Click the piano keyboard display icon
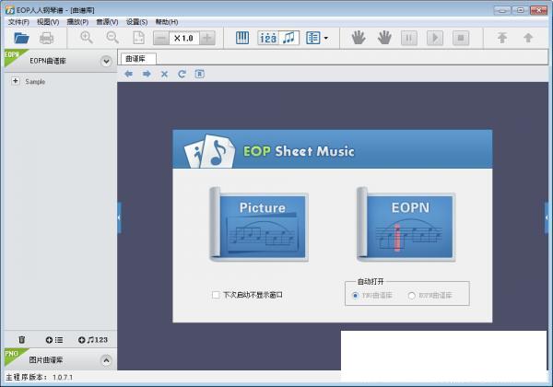This screenshot has width=553, height=387. pos(243,39)
